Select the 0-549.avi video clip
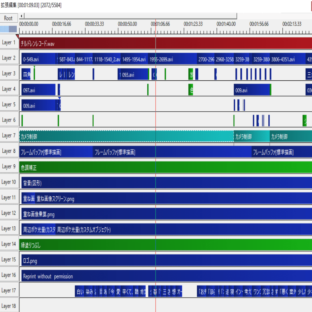The width and height of the screenshot is (312, 312). pyautogui.click(x=39, y=59)
